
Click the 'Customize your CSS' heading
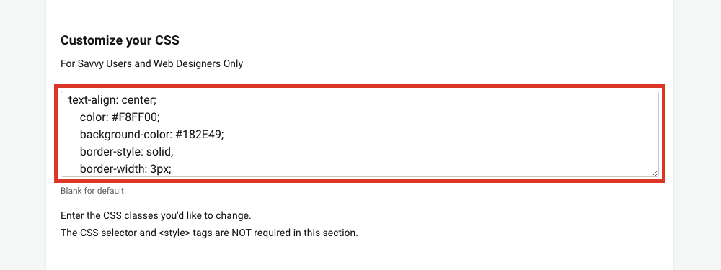click(120, 40)
